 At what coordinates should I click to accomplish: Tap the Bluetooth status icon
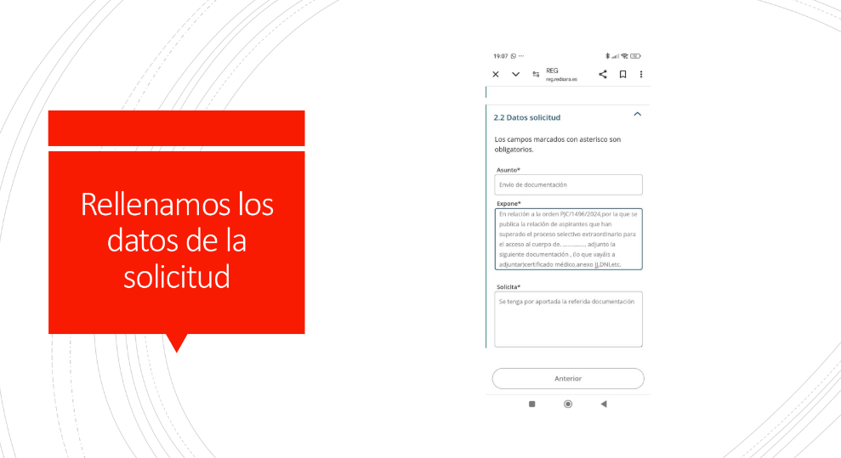607,56
